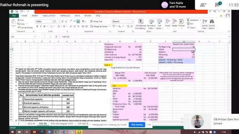This screenshot has width=239, height=134.
Task: Toggle Italic formatting
Action: (41, 26)
